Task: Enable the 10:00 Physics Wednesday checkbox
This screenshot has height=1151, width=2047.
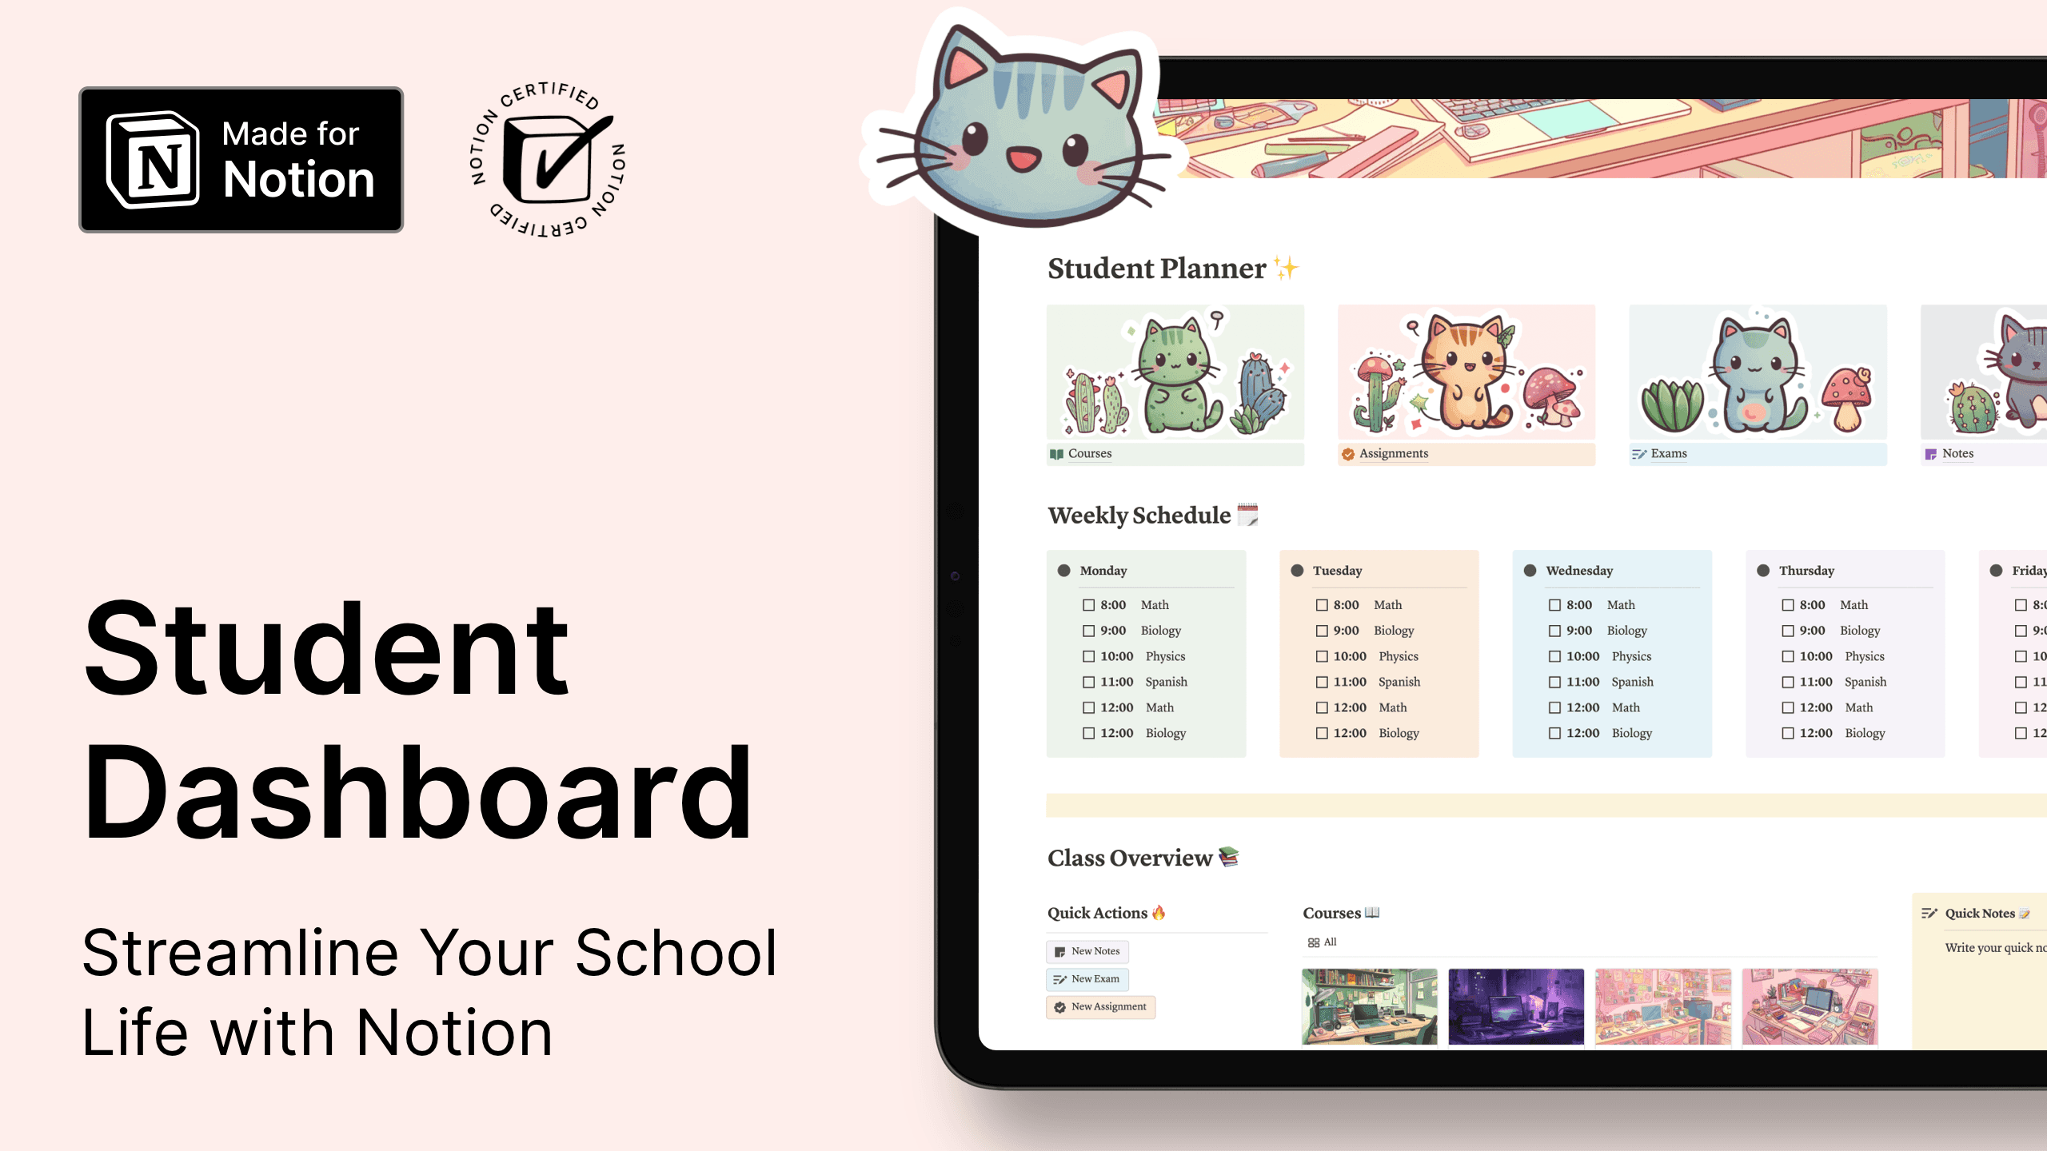Action: tap(1555, 656)
